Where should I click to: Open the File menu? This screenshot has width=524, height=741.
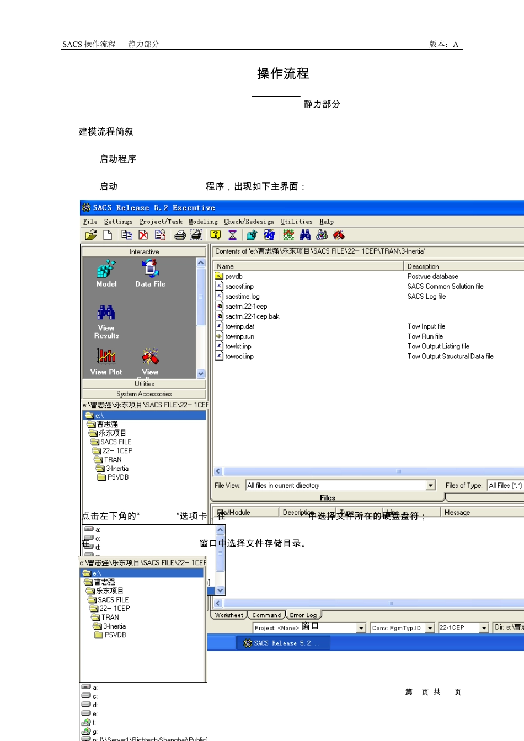click(90, 222)
